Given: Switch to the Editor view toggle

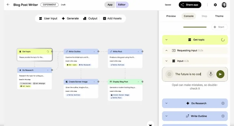Looking at the screenshot, I should (x=122, y=5).
